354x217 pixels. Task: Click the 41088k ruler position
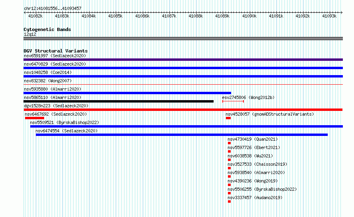point(196,16)
